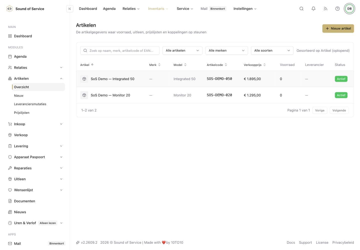
Task: Click the box icon for Integrated 50 row
Action: tap(84, 79)
